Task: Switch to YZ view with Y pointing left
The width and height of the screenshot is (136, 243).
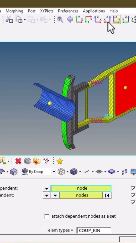Action: (x=126, y=20)
